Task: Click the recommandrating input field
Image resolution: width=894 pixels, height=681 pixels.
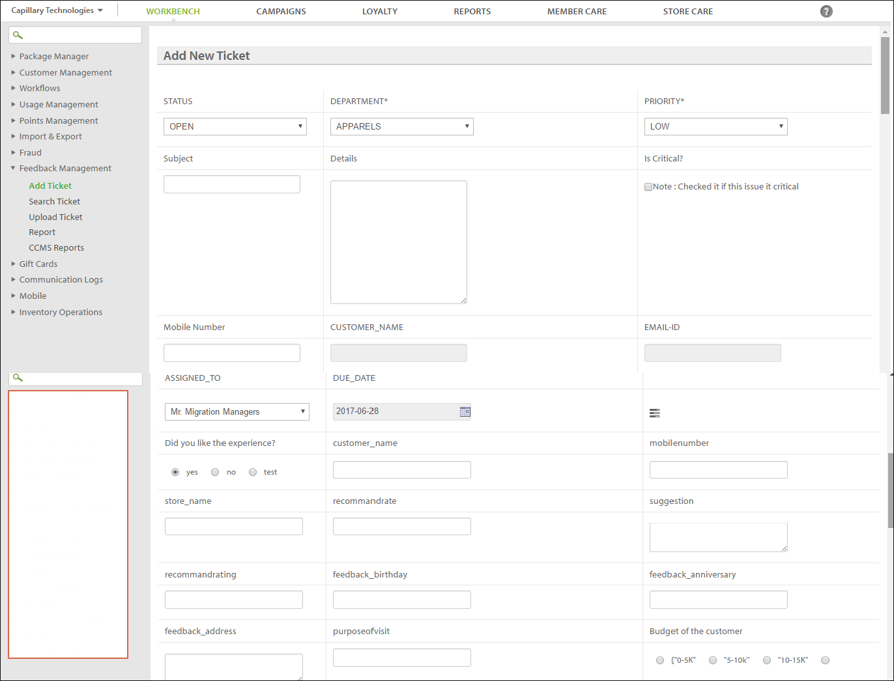Action: tap(234, 600)
